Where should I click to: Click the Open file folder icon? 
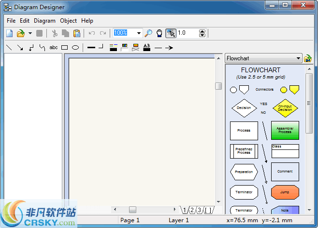20,33
